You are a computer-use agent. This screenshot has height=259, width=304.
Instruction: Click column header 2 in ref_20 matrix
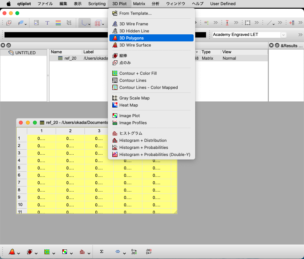tap(70, 131)
